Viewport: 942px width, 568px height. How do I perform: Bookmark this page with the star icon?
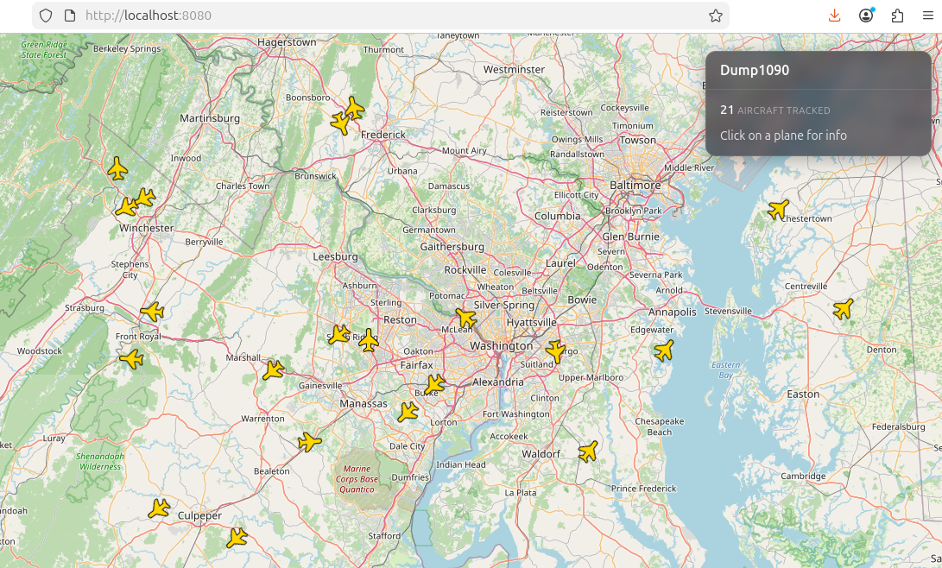(715, 16)
